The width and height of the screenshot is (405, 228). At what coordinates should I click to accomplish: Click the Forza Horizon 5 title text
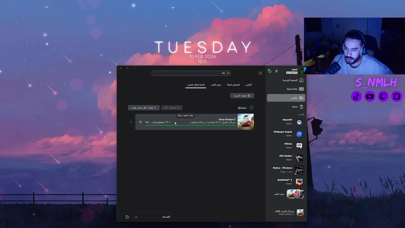(227, 119)
